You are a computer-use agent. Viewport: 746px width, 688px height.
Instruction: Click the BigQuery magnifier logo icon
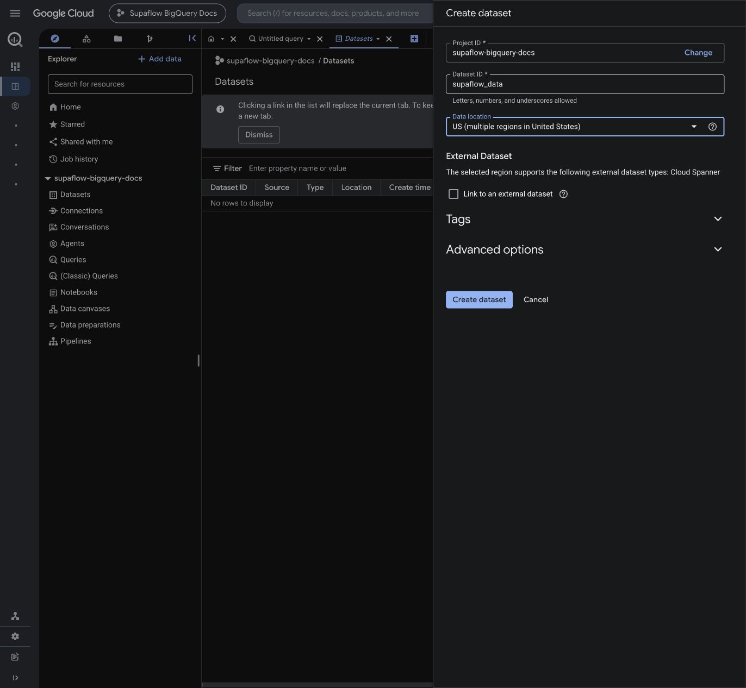(15, 39)
